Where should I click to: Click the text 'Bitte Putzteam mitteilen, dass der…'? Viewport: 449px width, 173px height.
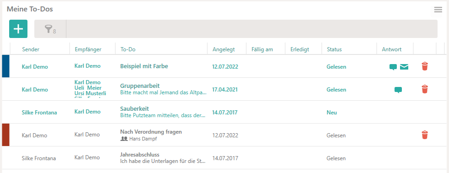tap(162, 116)
